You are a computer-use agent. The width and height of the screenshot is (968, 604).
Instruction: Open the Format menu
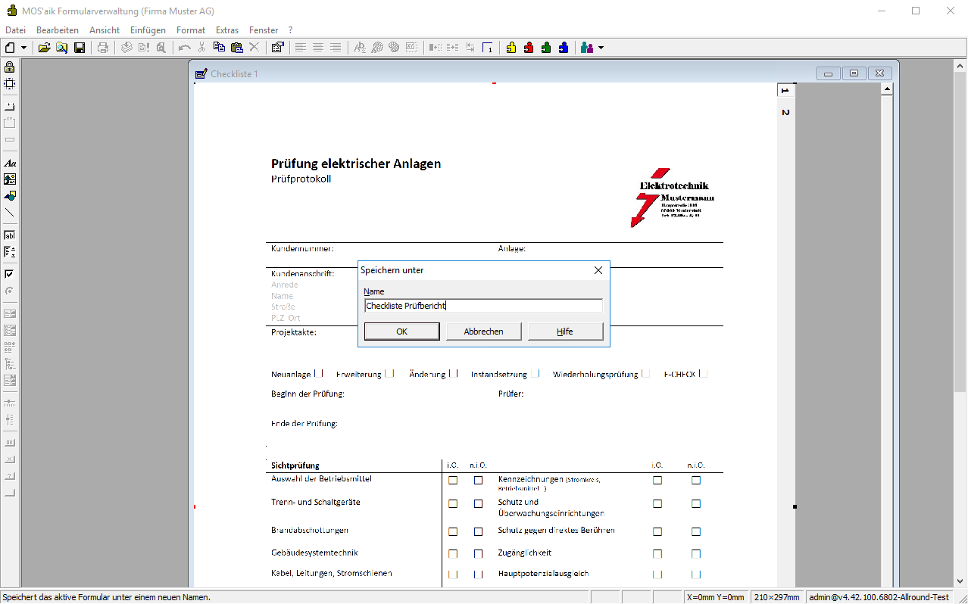point(190,30)
